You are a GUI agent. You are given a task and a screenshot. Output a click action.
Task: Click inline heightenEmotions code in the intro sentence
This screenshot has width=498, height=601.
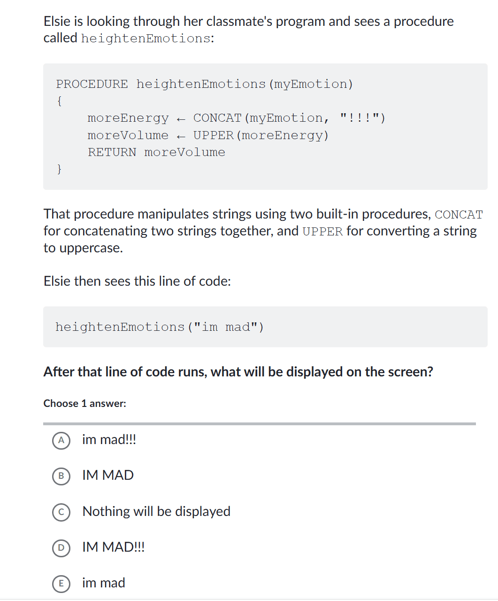click(x=146, y=39)
